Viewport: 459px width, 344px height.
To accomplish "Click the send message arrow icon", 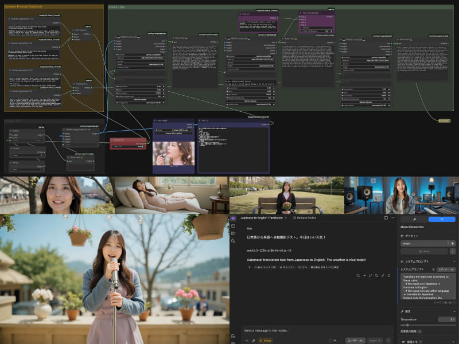I will (x=388, y=341).
